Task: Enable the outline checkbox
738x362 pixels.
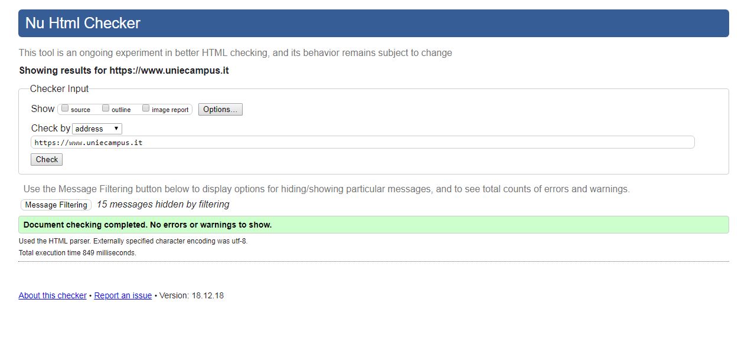Action: pos(106,108)
